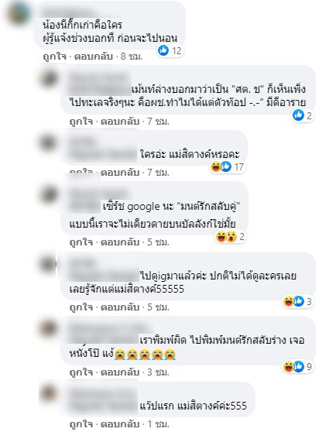Open reactions on the comment with 17 reactions
Viewport: 329px width, 432px height.
[x=228, y=166]
